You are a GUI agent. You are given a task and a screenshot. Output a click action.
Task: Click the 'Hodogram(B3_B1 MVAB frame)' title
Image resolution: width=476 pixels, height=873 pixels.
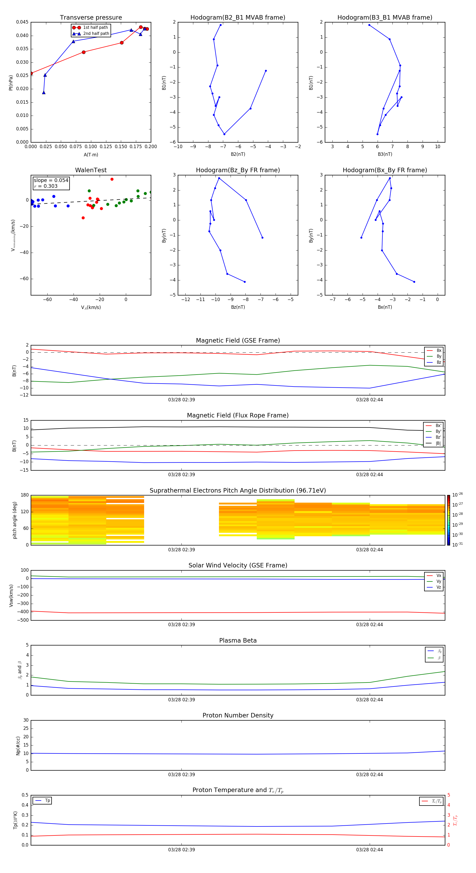point(385,17)
